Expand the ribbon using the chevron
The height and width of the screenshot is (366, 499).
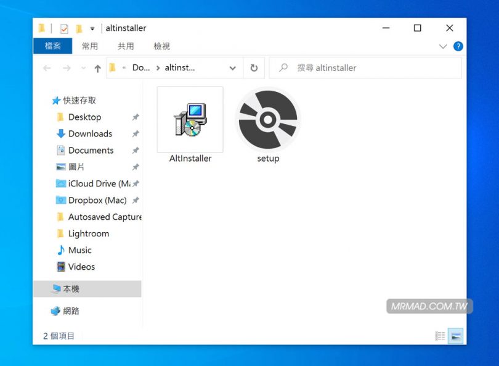tap(443, 46)
